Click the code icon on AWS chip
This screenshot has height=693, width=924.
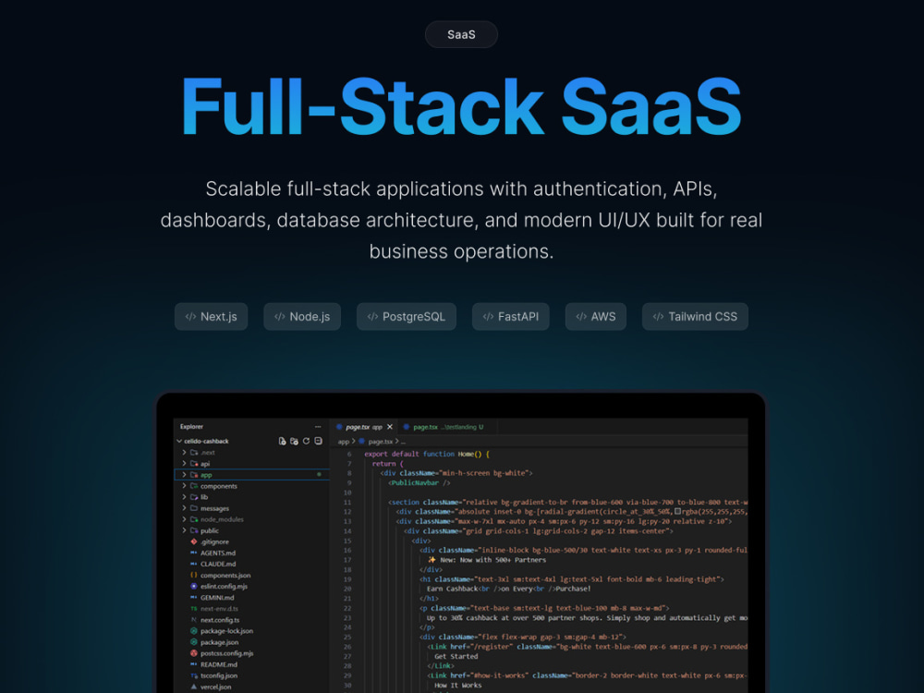581,316
